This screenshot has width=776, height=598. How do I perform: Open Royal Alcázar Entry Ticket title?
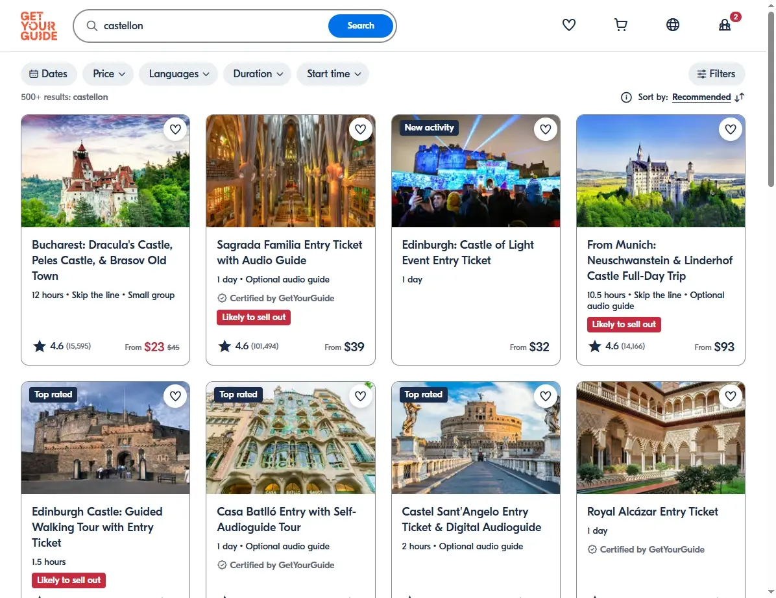[652, 512]
